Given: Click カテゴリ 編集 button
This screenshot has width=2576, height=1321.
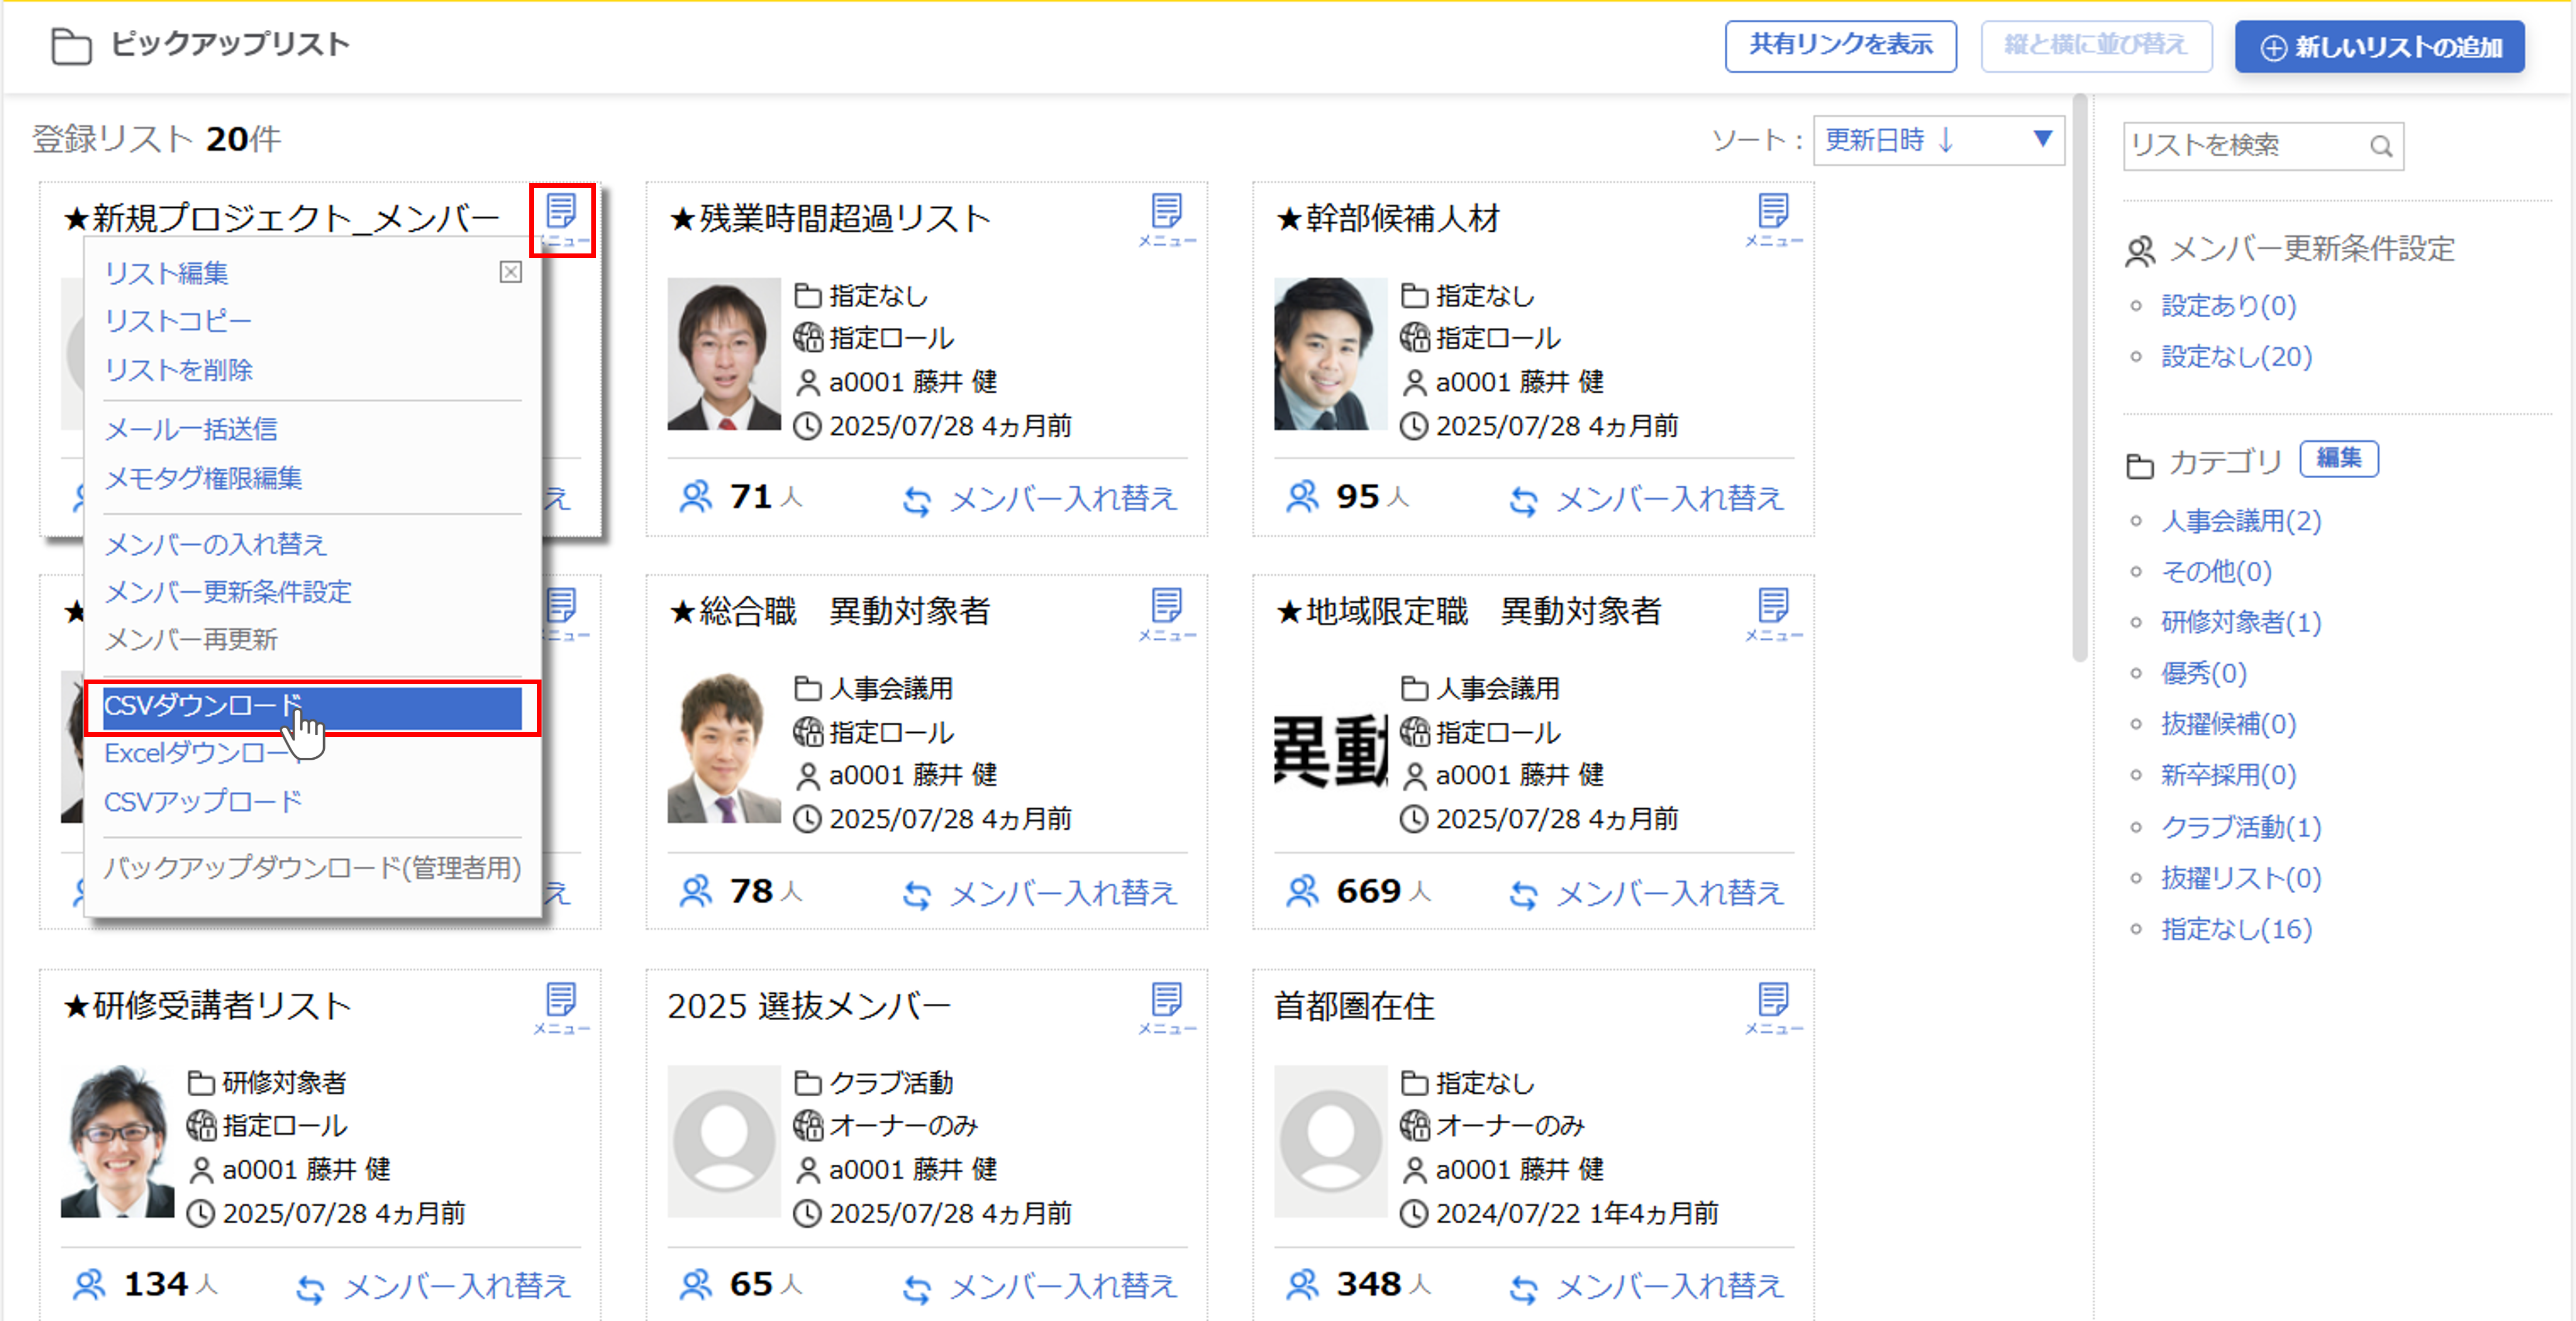Looking at the screenshot, I should click(2338, 459).
